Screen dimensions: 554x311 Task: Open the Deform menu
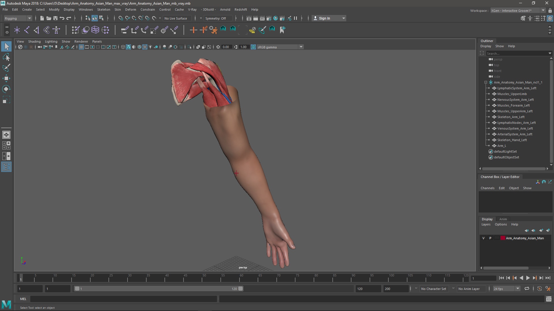(x=130, y=10)
